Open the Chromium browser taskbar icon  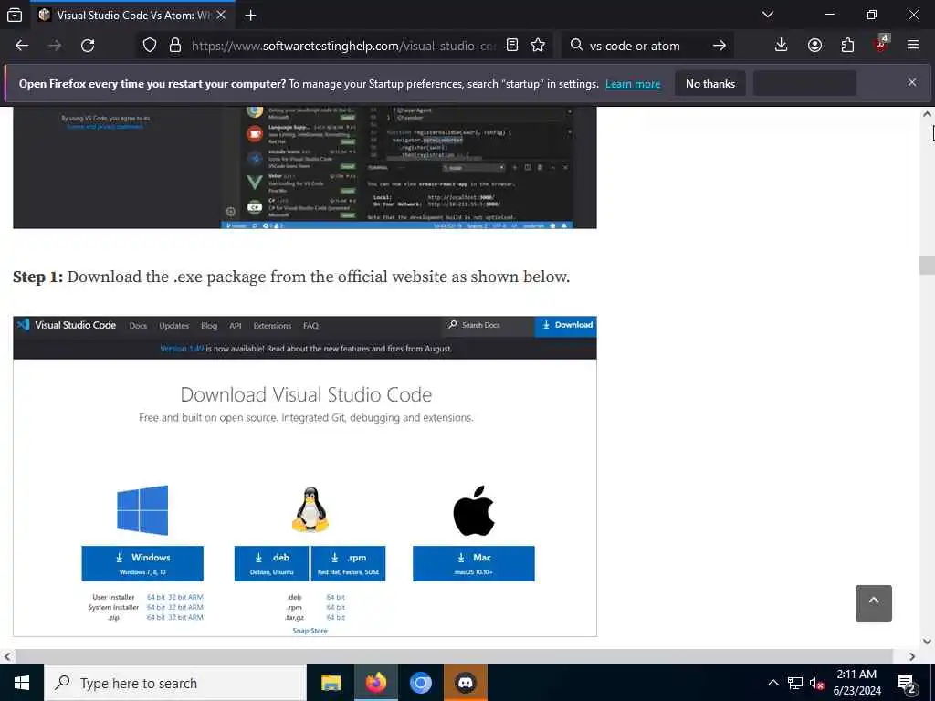coord(420,683)
